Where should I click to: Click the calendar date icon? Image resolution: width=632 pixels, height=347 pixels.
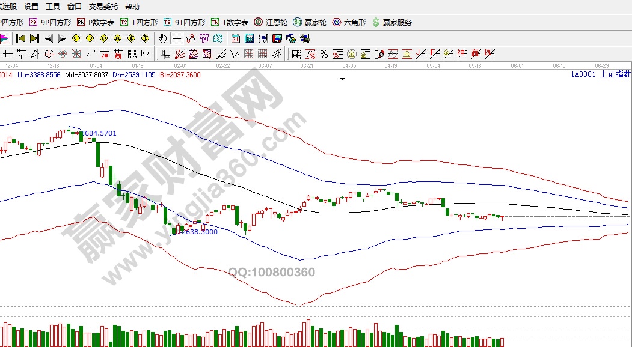(235, 38)
